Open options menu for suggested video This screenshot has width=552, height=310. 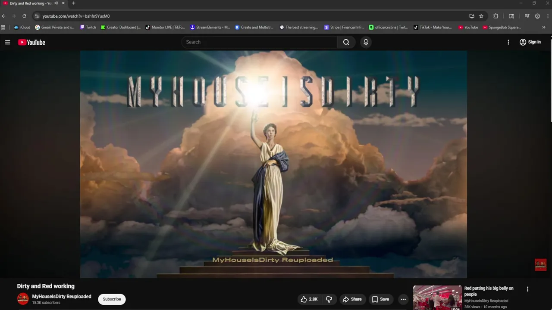coord(527,289)
